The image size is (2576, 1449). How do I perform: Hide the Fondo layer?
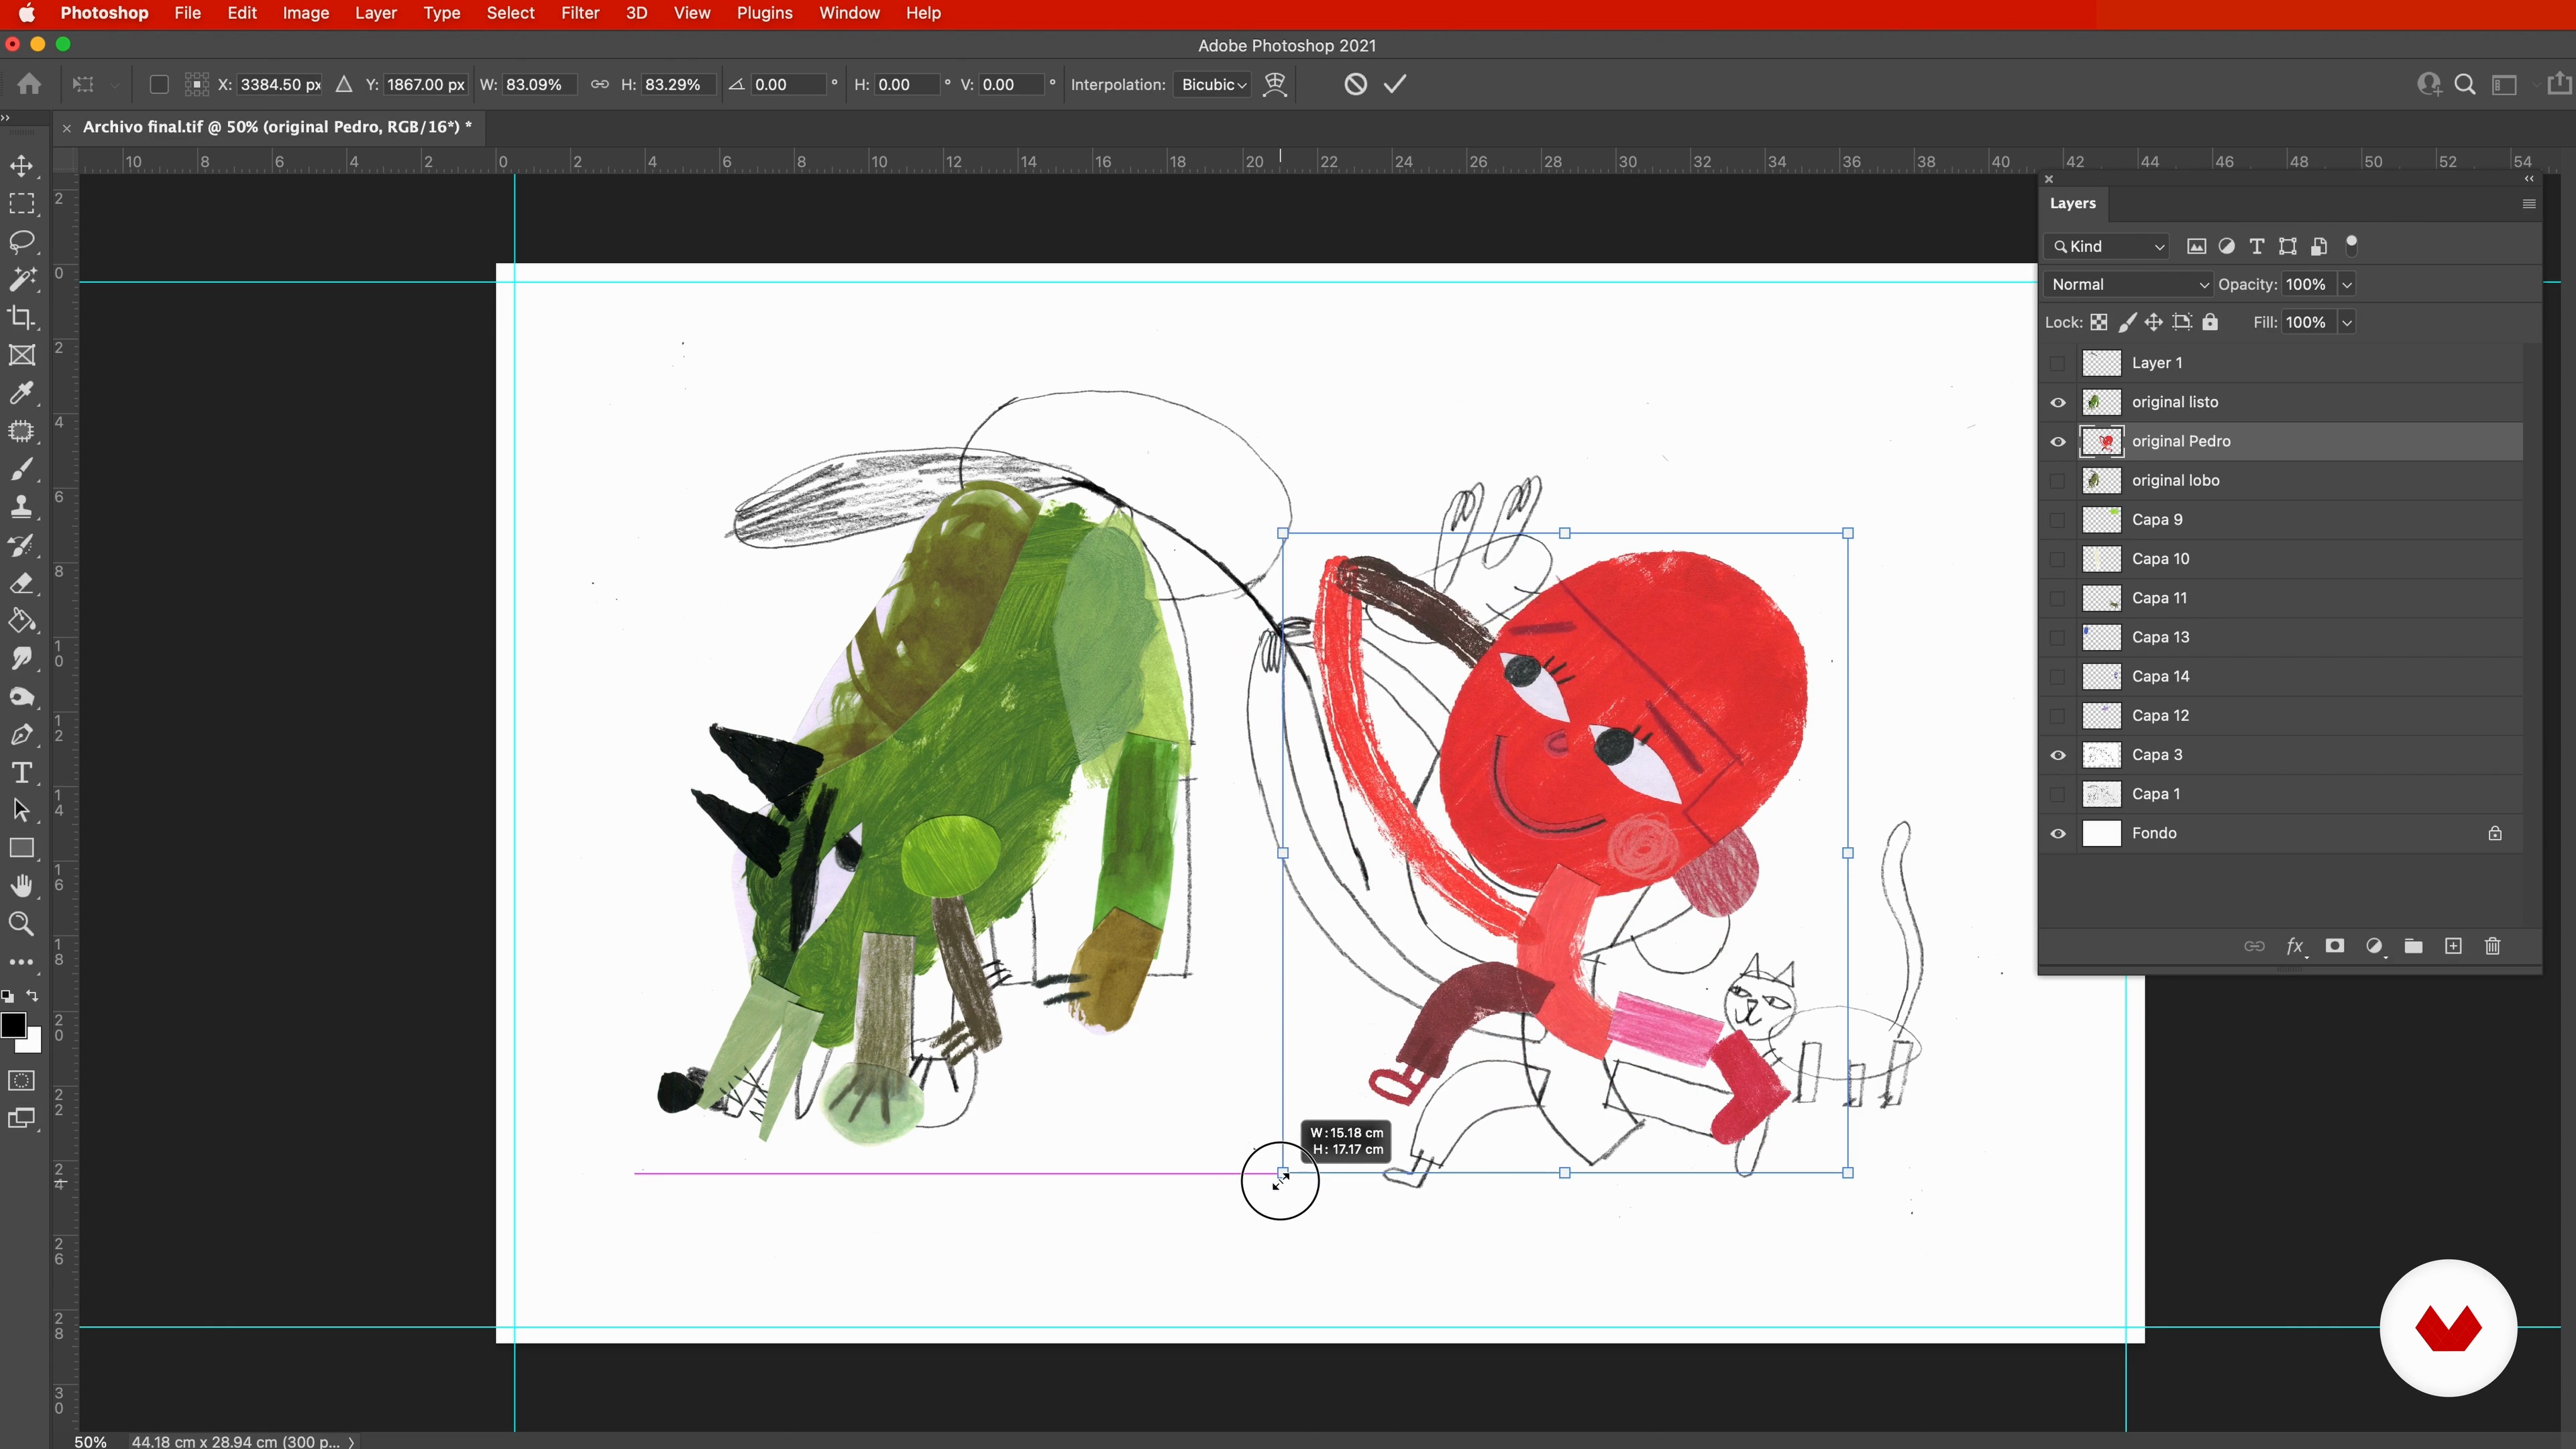click(x=2058, y=833)
